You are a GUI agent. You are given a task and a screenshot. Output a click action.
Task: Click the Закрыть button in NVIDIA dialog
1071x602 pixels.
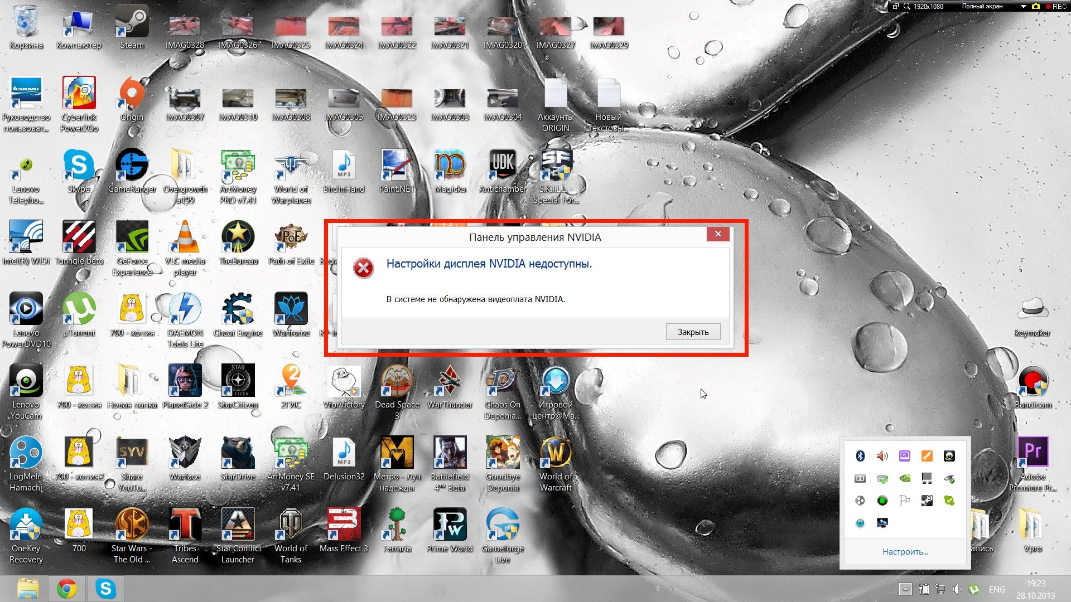pyautogui.click(x=693, y=332)
